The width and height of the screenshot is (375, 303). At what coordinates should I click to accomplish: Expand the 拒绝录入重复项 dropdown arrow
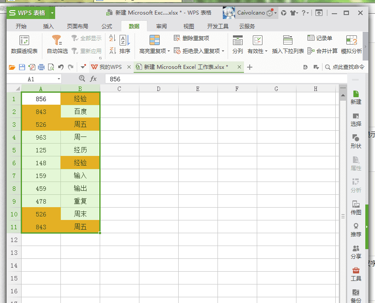(x=223, y=51)
